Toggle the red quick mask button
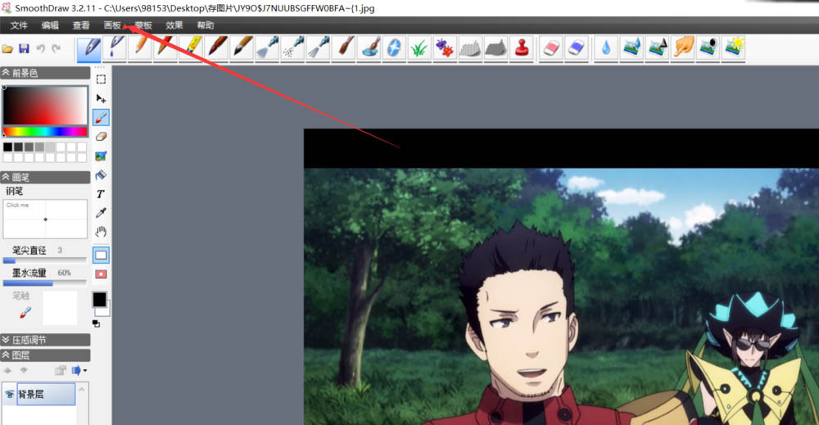Viewport: 819px width, 425px height. [101, 274]
